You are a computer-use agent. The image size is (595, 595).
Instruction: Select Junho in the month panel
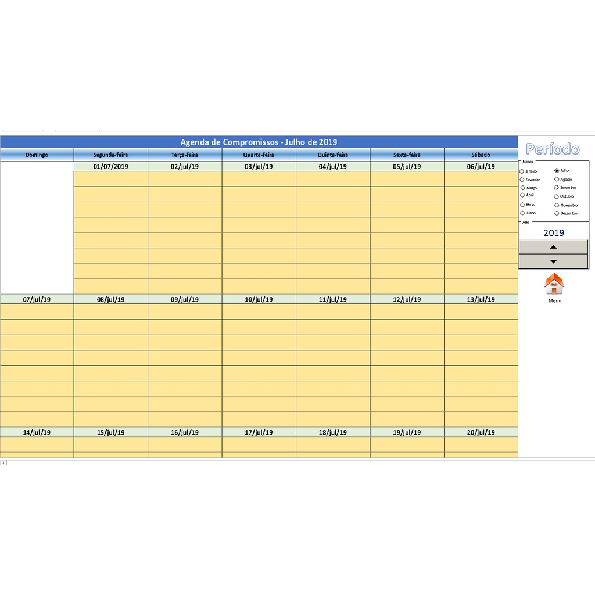[x=522, y=213]
